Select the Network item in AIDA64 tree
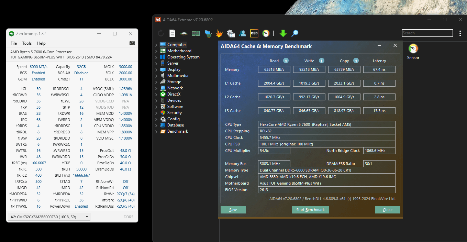The width and height of the screenshot is (467, 242). coord(175,88)
